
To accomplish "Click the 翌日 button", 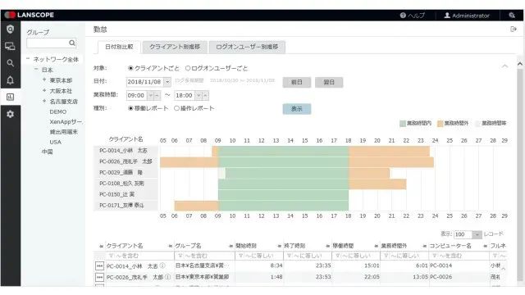I will [x=329, y=82].
